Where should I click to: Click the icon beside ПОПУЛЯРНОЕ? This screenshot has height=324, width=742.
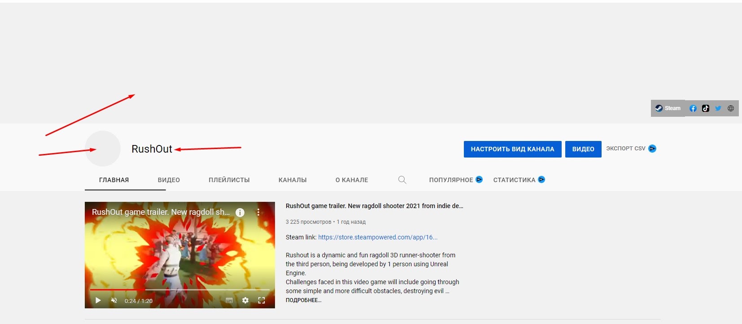tap(479, 179)
